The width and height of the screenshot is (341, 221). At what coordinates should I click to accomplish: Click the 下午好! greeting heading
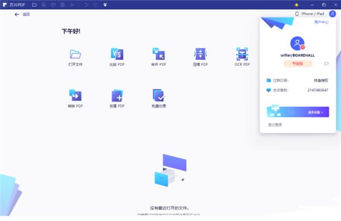[71, 31]
